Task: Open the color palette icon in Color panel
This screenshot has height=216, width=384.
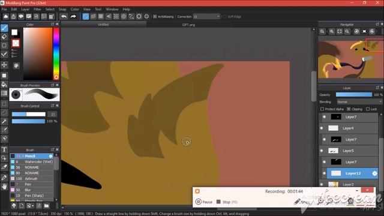Action: pos(16,65)
